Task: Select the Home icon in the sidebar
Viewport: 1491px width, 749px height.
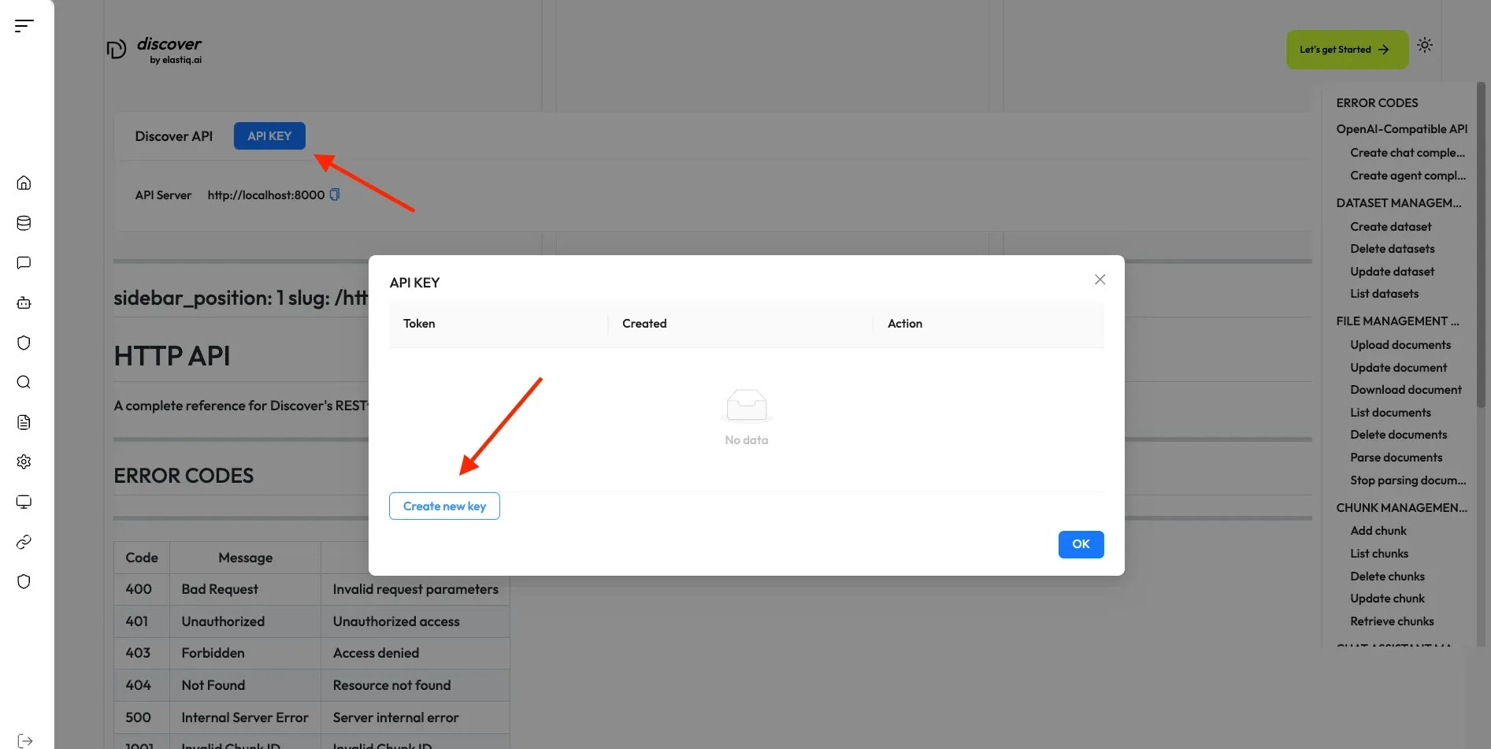Action: coord(24,182)
